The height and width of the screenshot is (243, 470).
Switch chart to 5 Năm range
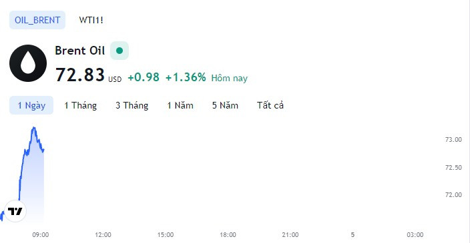[x=225, y=105]
